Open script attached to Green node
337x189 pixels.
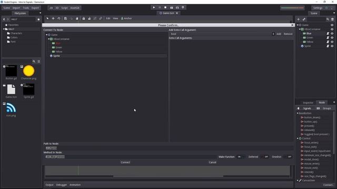328,38
